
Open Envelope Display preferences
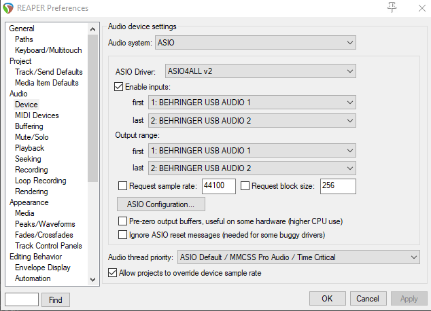tap(43, 268)
